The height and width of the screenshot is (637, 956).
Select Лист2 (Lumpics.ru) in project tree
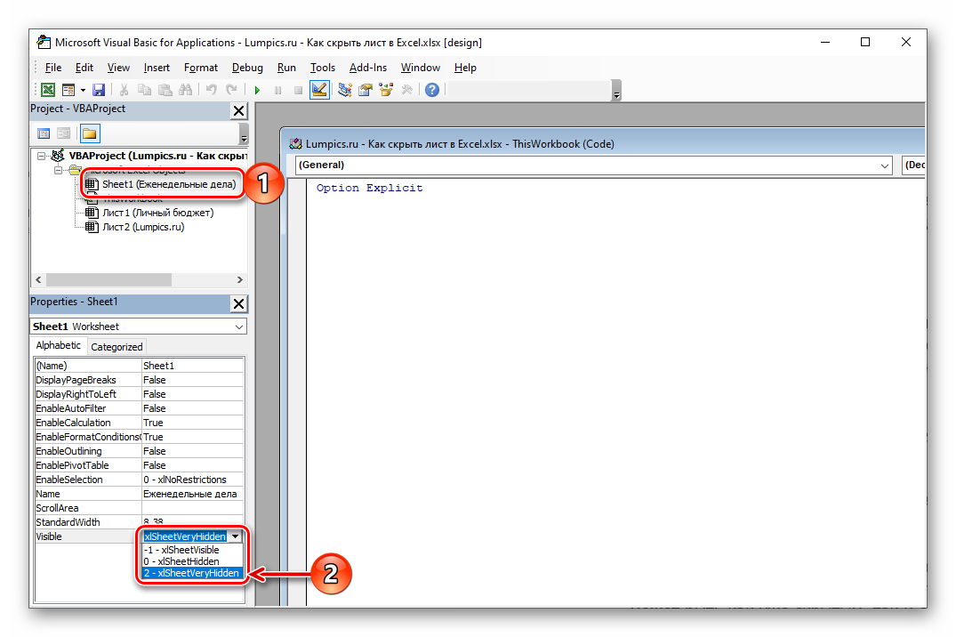pos(142,227)
